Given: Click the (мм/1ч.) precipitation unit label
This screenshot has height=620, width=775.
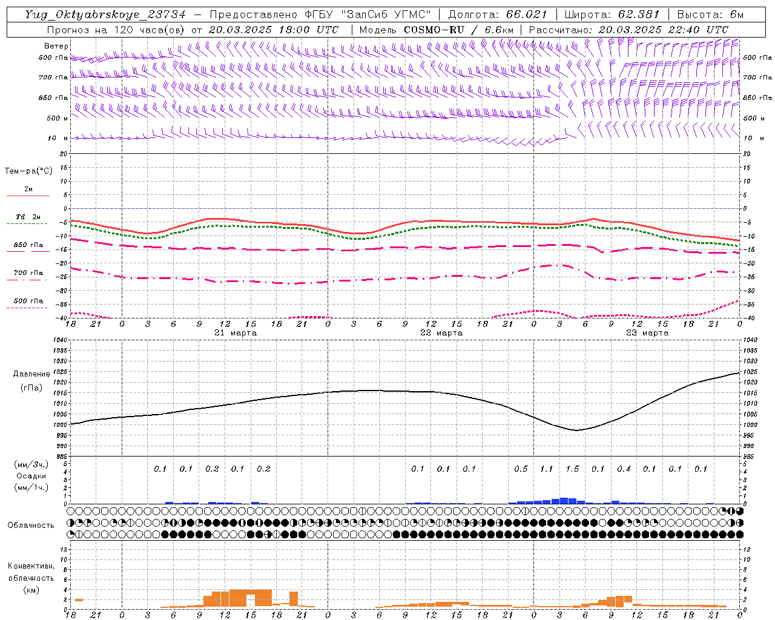Looking at the screenshot, I should coord(31,487).
